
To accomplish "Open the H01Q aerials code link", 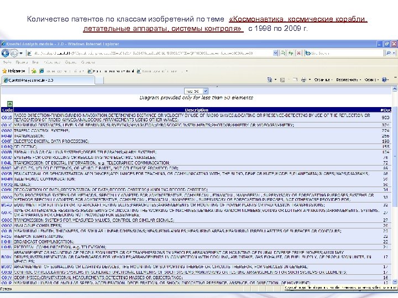I will [x=7, y=184].
